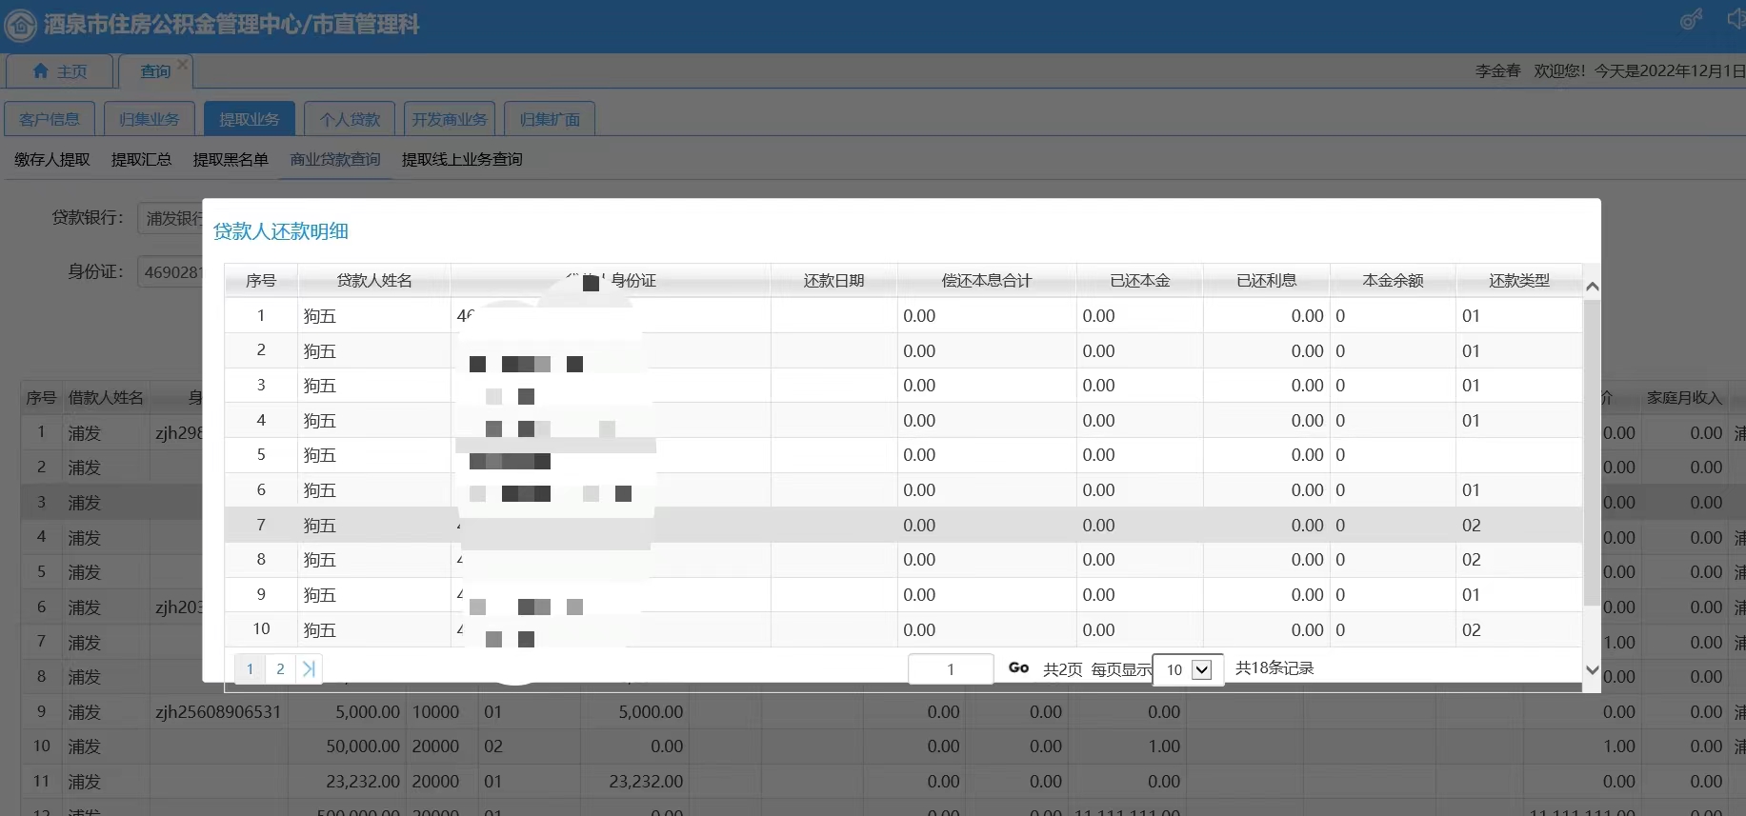Screen dimensions: 1746x816
Task: Select row 10 狗五 in repayment table
Action: [903, 629]
